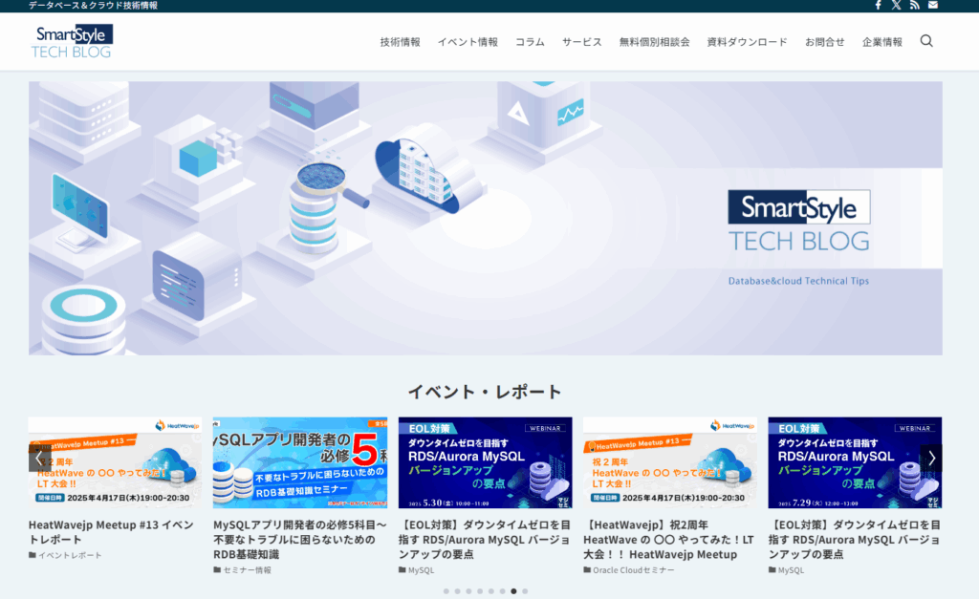This screenshot has width=979, height=599.
Task: Read article HeatWavejp Meetup #13 イベントレポート
Action: (111, 532)
